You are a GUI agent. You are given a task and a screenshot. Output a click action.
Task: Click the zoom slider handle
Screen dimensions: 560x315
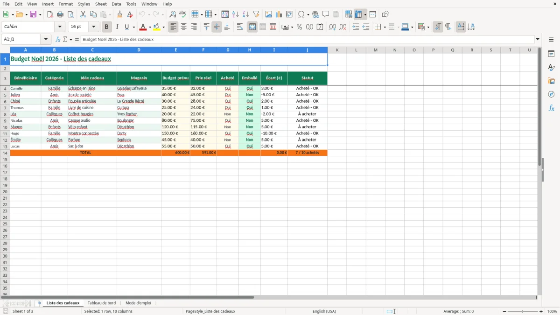[x=523, y=311]
